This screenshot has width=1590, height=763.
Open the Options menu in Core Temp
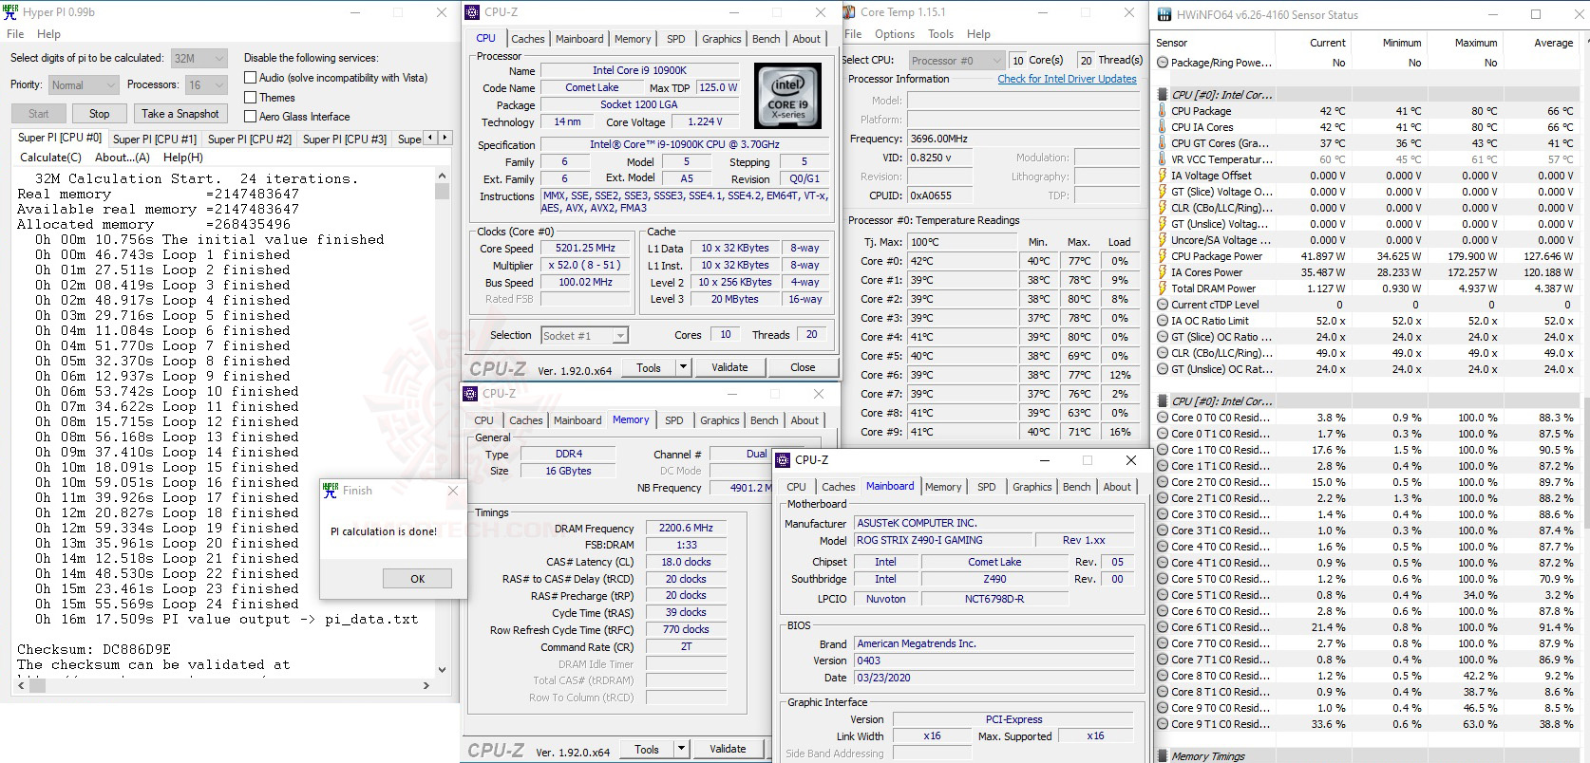(894, 34)
